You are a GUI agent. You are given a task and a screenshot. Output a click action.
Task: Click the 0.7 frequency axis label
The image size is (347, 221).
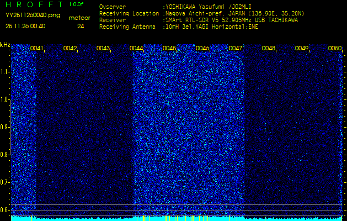point(4,182)
